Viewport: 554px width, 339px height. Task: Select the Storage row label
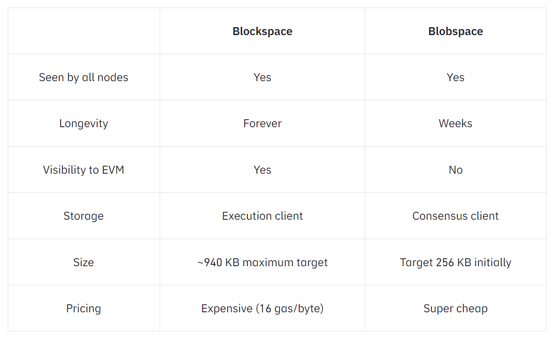tap(83, 216)
